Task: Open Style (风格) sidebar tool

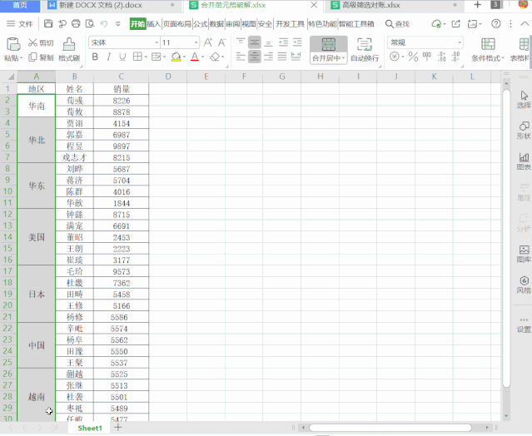Action: click(524, 285)
